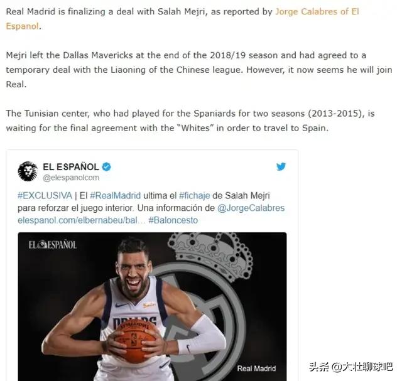
Task: Click the #EXCLUSIVA hashtag
Action: coord(45,195)
